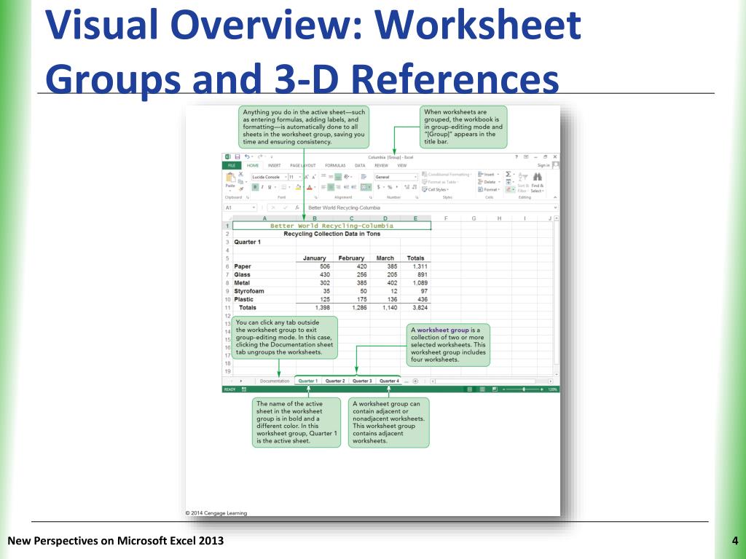Click the Increase Indent icon
This screenshot has height=559, width=746.
pos(354,187)
